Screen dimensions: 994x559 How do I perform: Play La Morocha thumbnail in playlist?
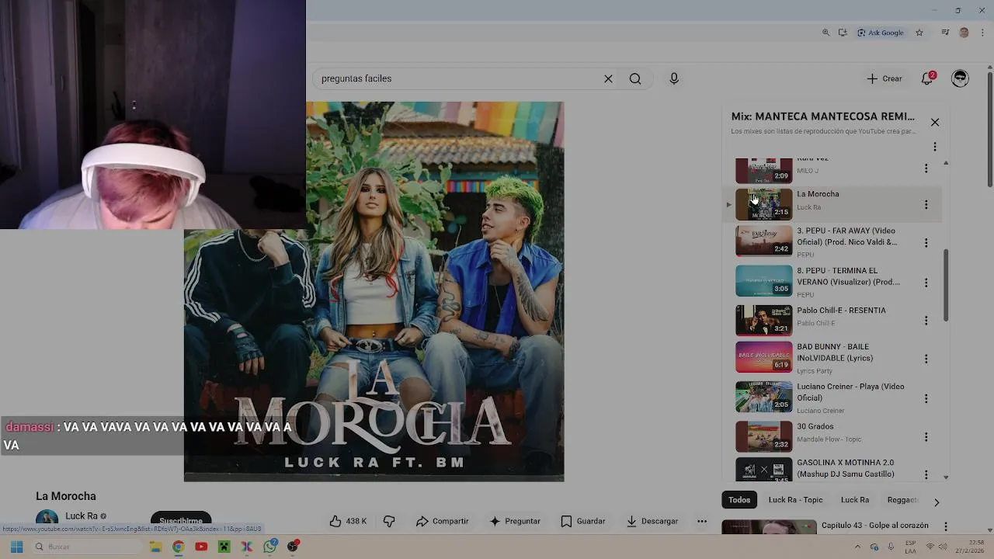click(x=764, y=203)
